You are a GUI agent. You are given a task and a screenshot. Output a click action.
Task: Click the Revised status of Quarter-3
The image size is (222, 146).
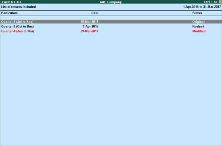[198, 27]
